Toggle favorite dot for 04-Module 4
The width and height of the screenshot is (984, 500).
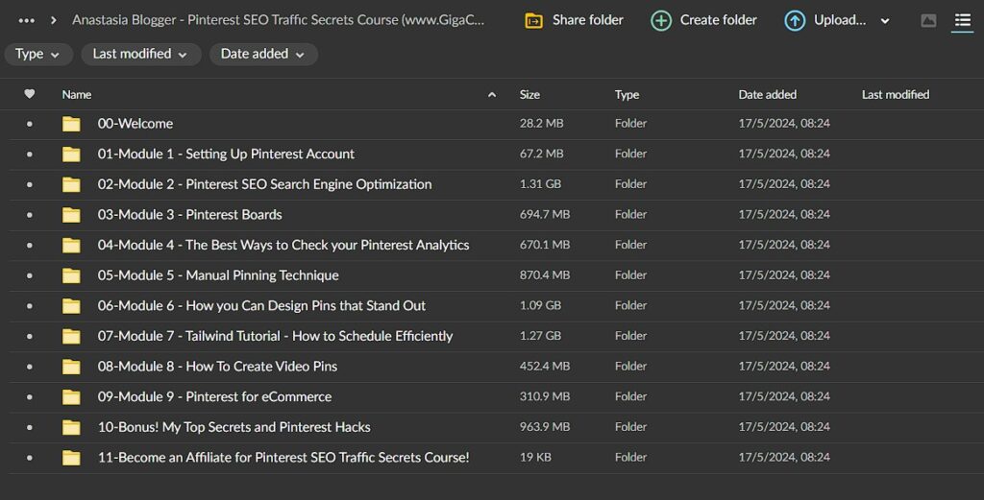pos(30,246)
